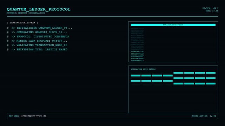Viewport: 225px width, 126px height.
Task: Click the KEY_GEN label
Action: tap(14, 116)
